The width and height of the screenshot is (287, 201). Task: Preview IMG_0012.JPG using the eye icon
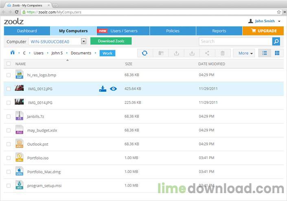[113, 89]
